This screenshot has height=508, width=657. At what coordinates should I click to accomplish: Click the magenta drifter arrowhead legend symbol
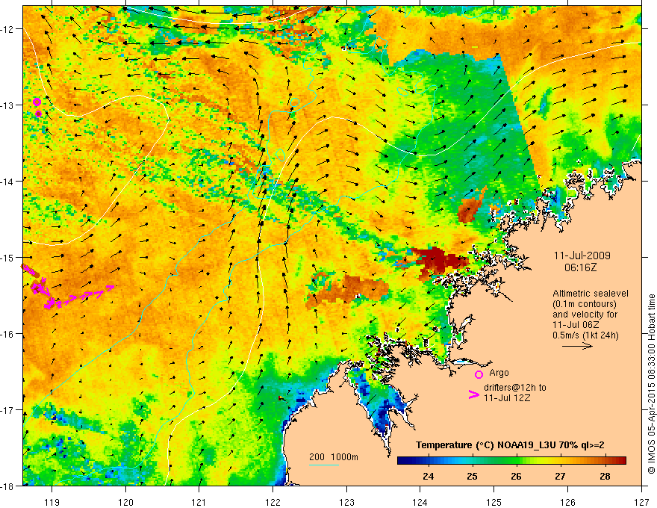click(x=474, y=394)
